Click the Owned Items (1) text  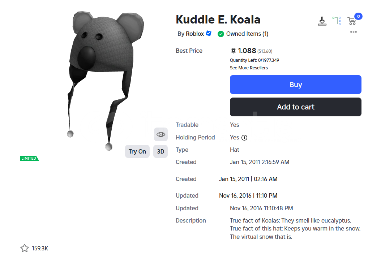[247, 34]
